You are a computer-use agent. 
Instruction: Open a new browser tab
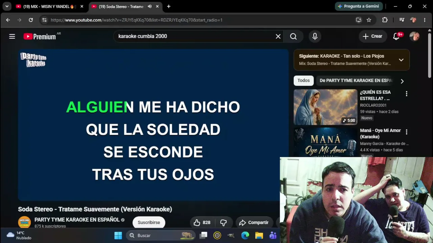pyautogui.click(x=168, y=6)
